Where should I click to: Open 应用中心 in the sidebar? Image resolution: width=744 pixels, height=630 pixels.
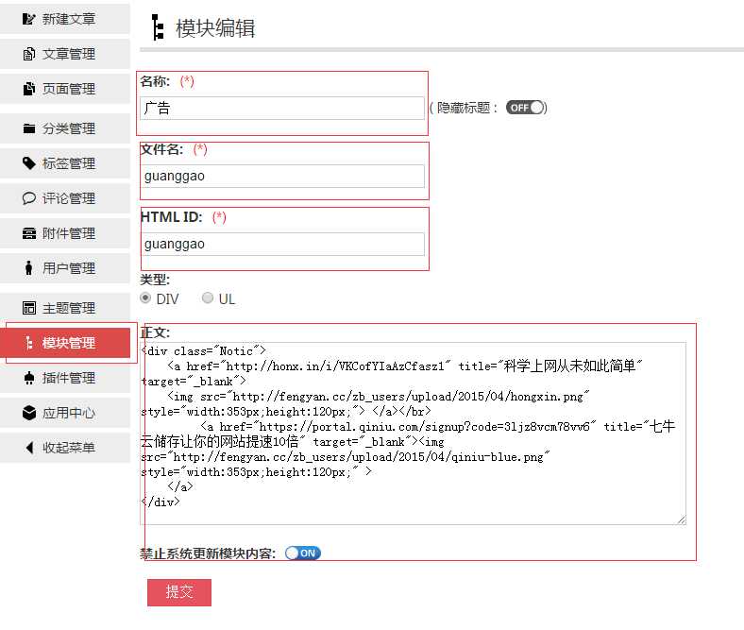pos(65,413)
